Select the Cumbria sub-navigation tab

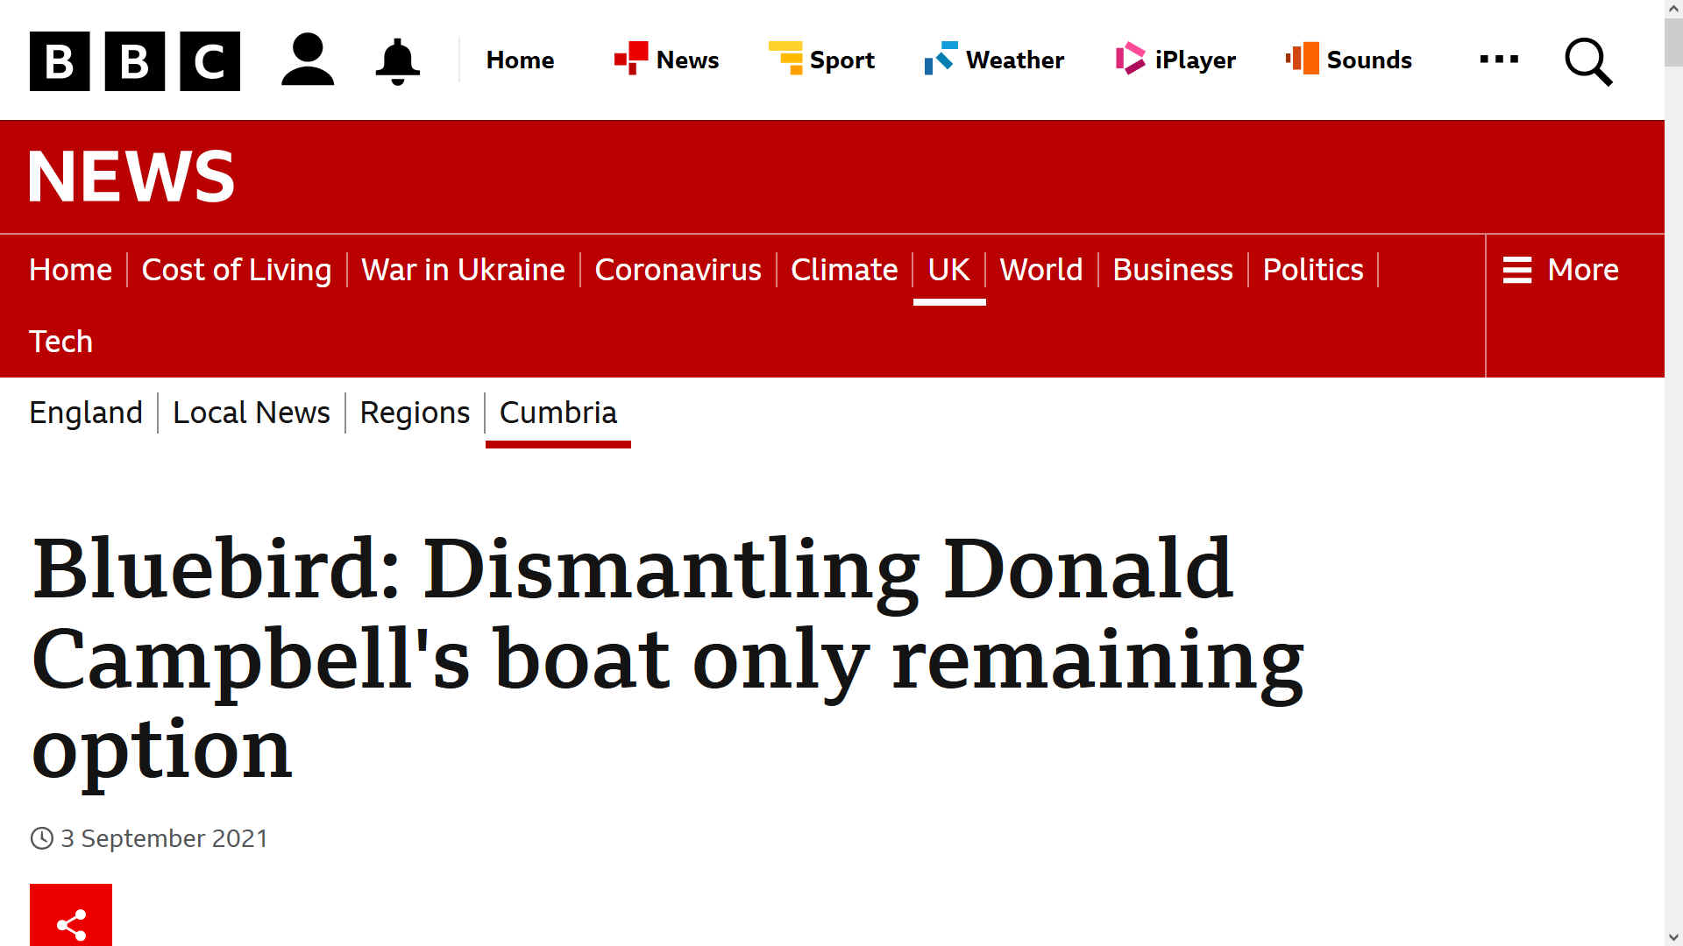tap(557, 413)
